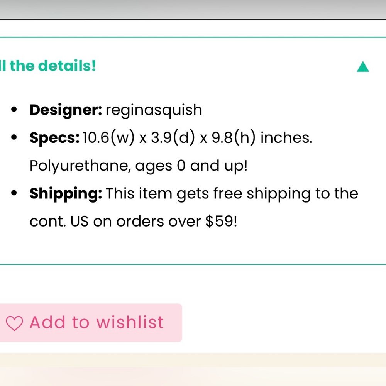Click the 9.8(h) height dimension text
The image size is (386, 386).
point(234,138)
